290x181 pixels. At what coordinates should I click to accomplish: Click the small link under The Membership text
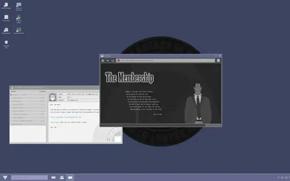pyautogui.click(x=158, y=114)
